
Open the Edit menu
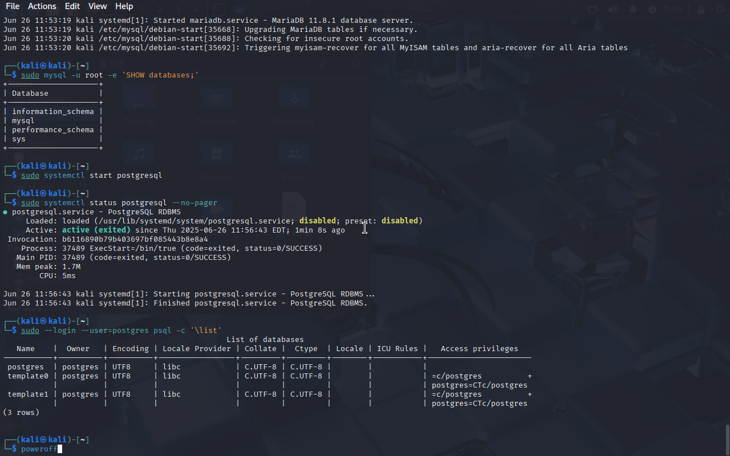[72, 6]
